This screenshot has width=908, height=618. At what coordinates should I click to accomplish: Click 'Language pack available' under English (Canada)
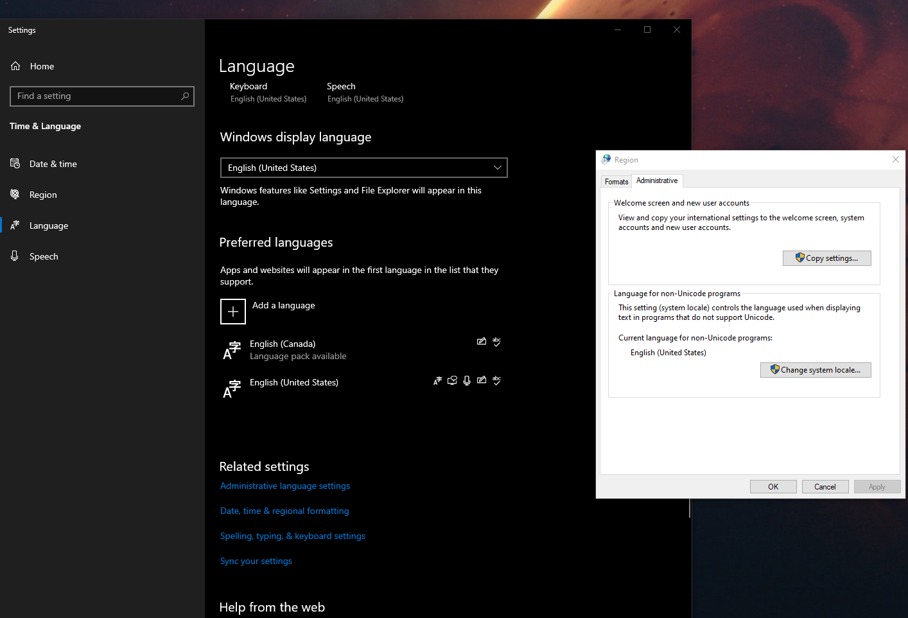[298, 357]
